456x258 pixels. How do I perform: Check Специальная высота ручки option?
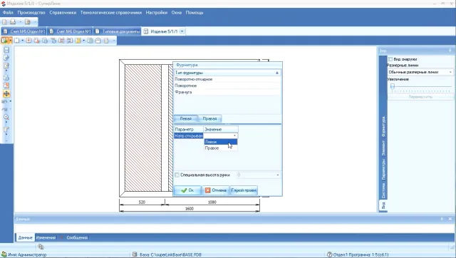(177, 175)
